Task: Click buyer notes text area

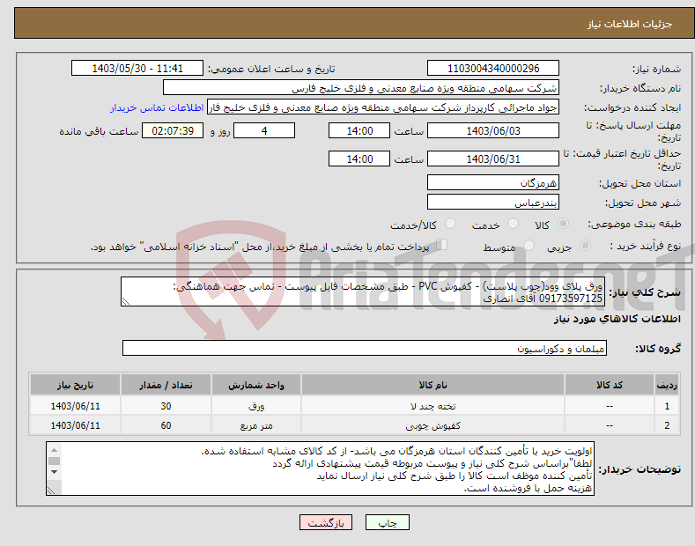Action: point(320,469)
